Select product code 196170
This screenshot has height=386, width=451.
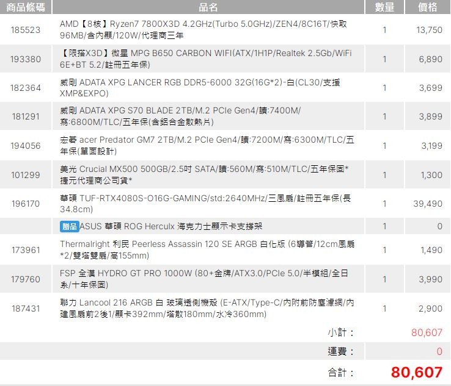[26, 204]
